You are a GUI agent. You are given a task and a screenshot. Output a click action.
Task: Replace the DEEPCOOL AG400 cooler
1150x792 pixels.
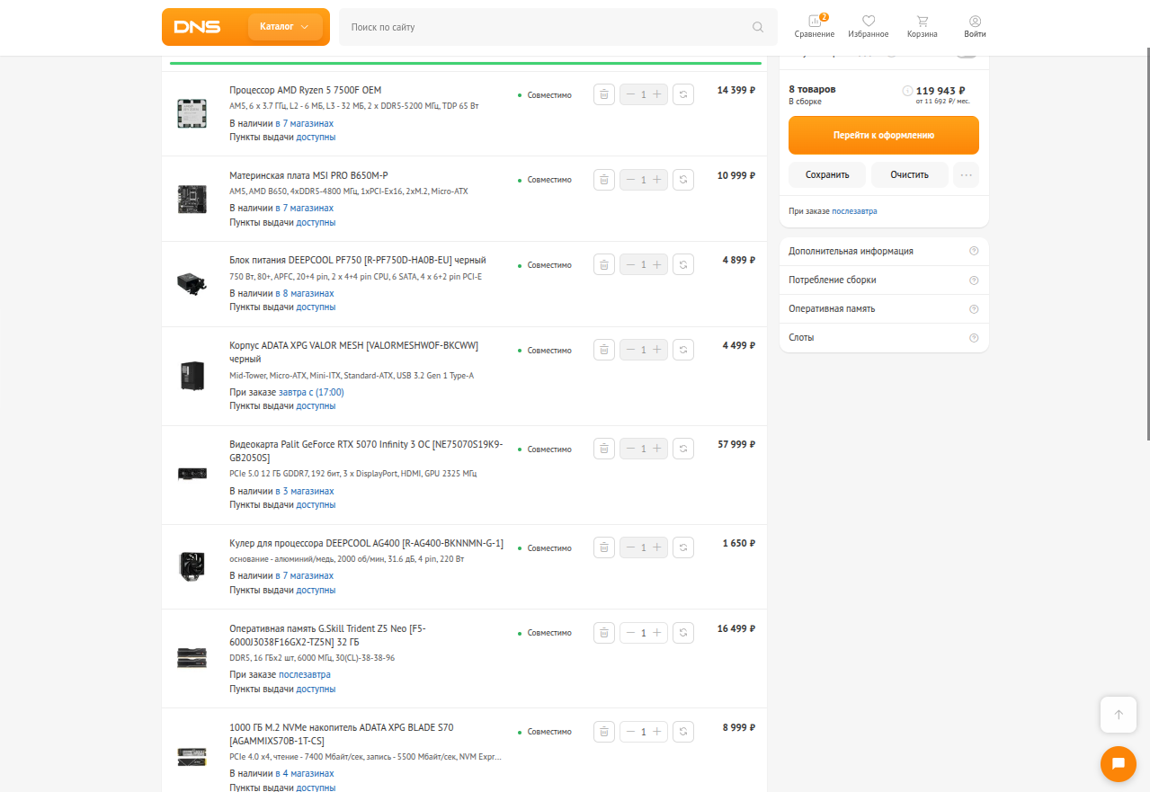coord(683,547)
